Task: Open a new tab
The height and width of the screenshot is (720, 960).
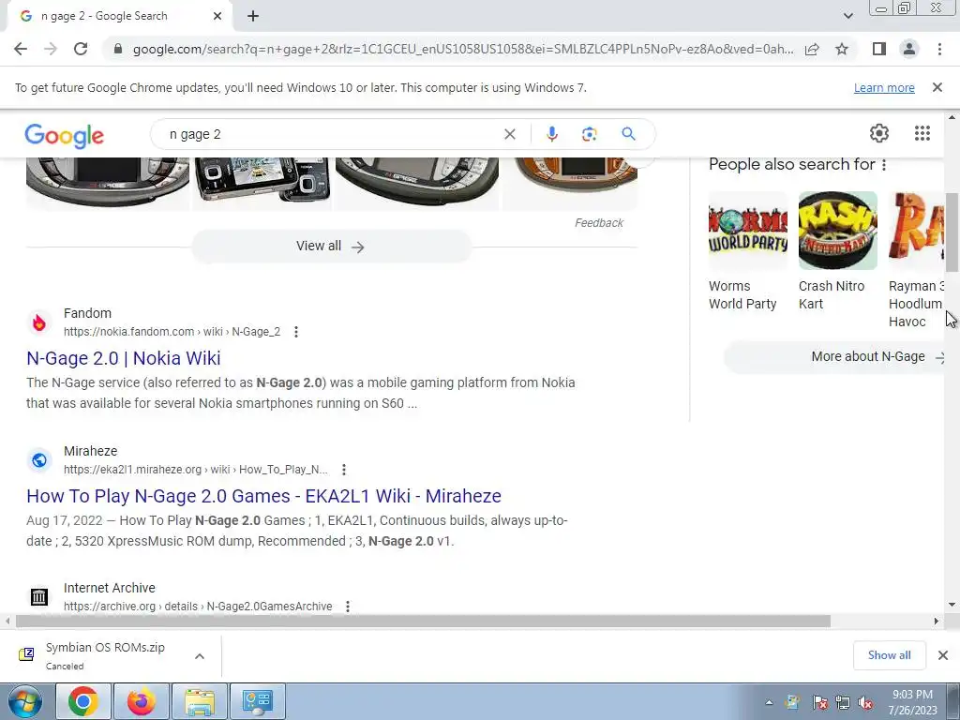Action: tap(253, 16)
